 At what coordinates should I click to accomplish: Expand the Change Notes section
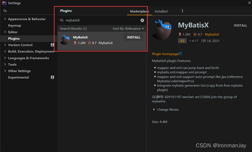154,109
